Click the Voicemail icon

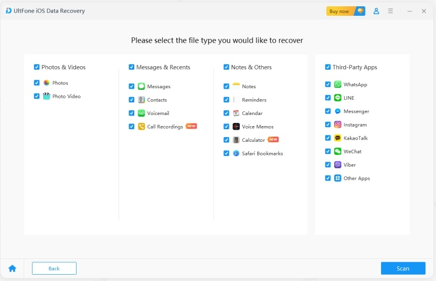click(141, 113)
